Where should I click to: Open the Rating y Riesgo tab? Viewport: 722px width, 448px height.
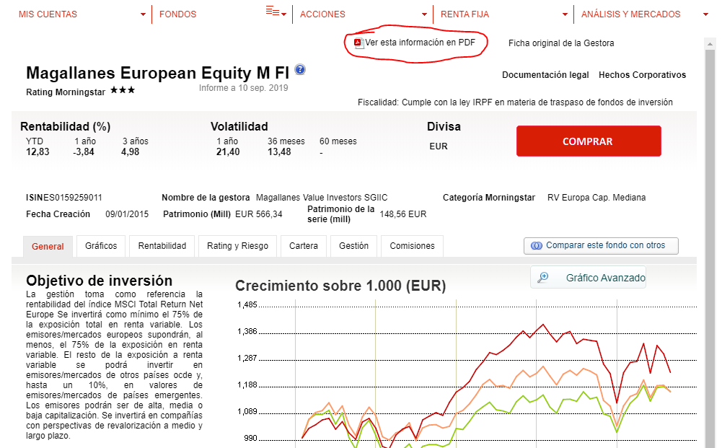237,246
